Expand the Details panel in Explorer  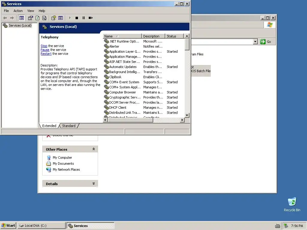pos(94,184)
